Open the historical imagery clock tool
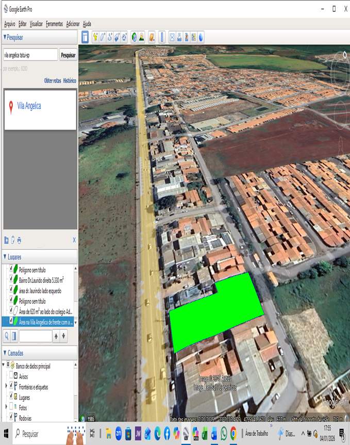Viewport: 350px width, 445px height. 134,37
